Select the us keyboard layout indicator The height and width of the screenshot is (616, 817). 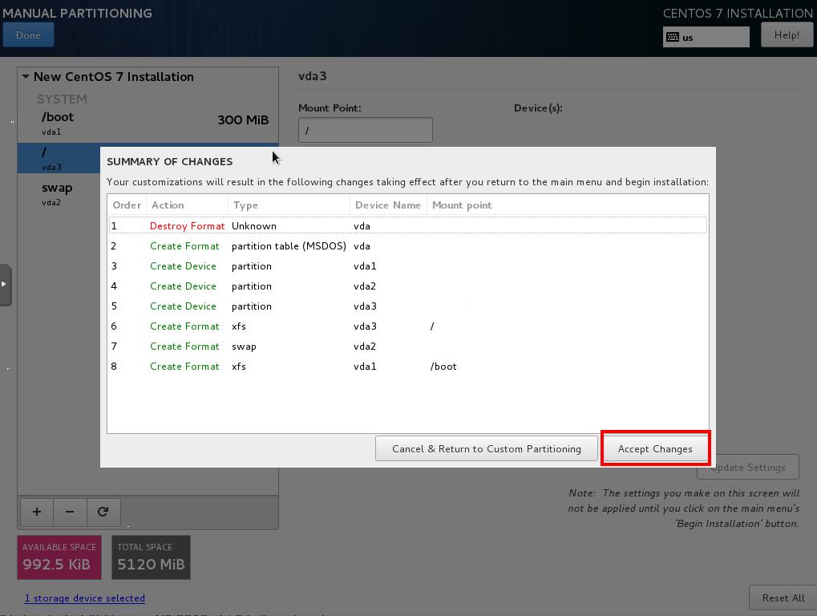[x=706, y=37]
